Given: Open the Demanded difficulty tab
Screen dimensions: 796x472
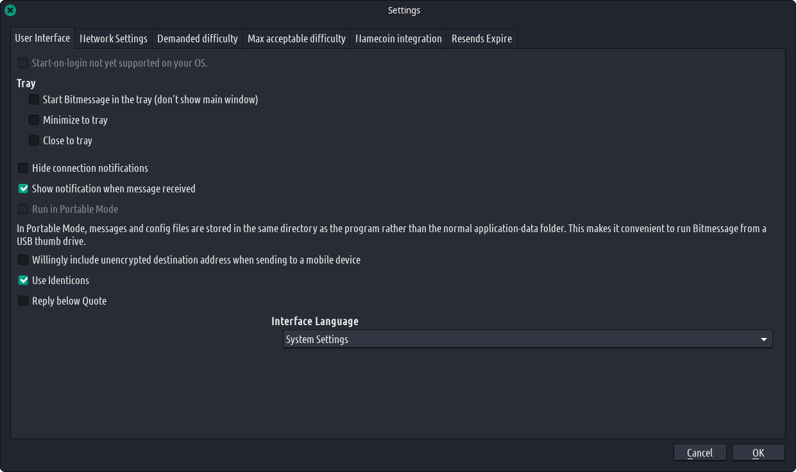Looking at the screenshot, I should (198, 38).
